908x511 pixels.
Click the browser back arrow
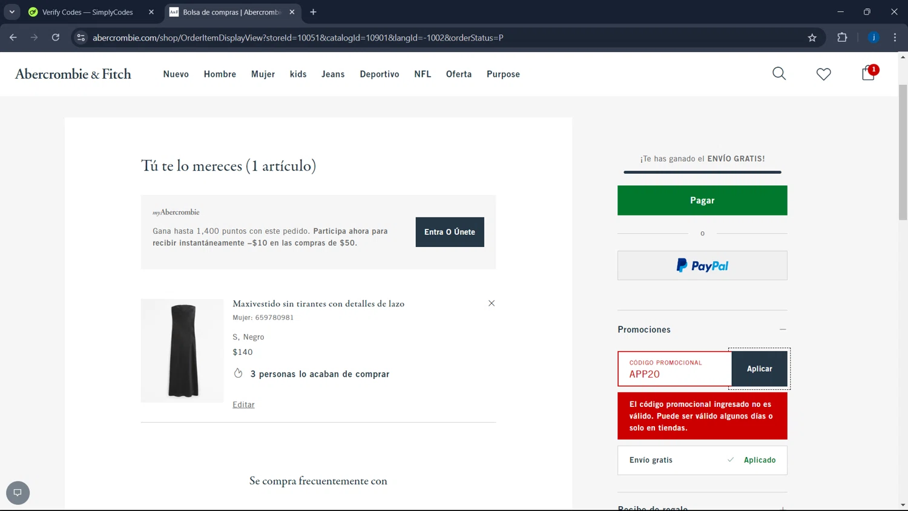13,38
